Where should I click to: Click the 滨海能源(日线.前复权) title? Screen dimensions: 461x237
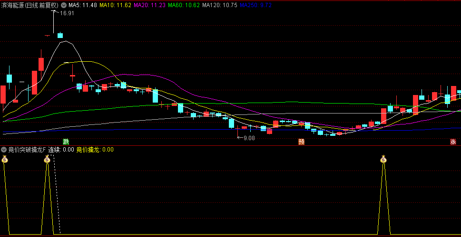(29, 5)
